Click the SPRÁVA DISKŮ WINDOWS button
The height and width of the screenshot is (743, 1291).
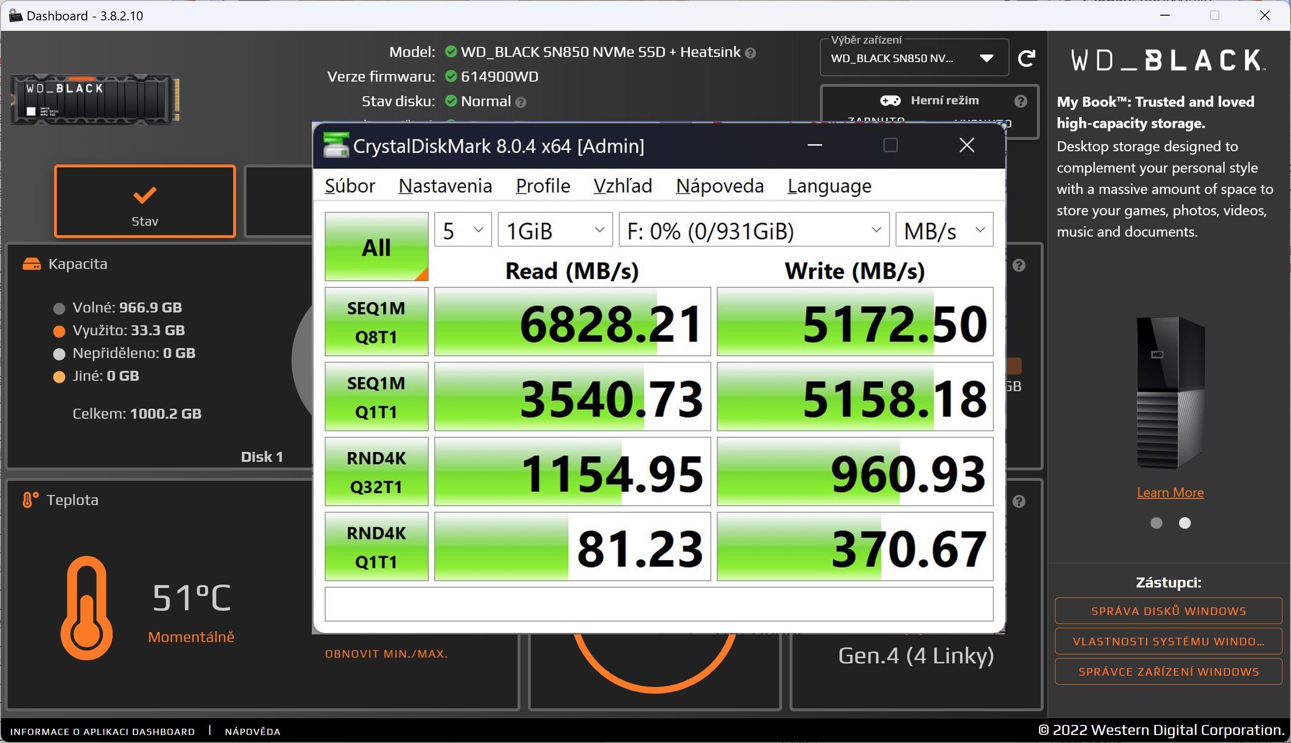click(x=1168, y=610)
